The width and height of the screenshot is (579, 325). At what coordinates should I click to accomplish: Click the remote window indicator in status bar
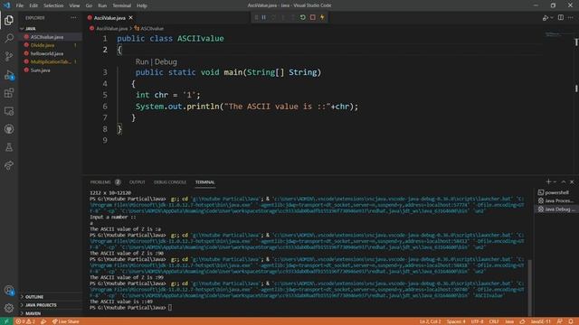point(6,321)
